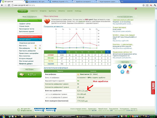This screenshot has width=157, height=118.
Task: Switch to WebMoney Кошелёк browser tab
Action: [61, 2]
